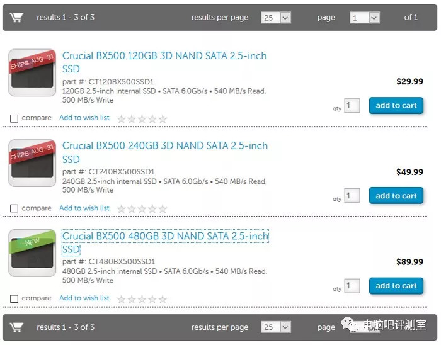441x345 pixels.
Task: Open Crucial BX500 120GB SSD product link
Action: tap(164, 62)
